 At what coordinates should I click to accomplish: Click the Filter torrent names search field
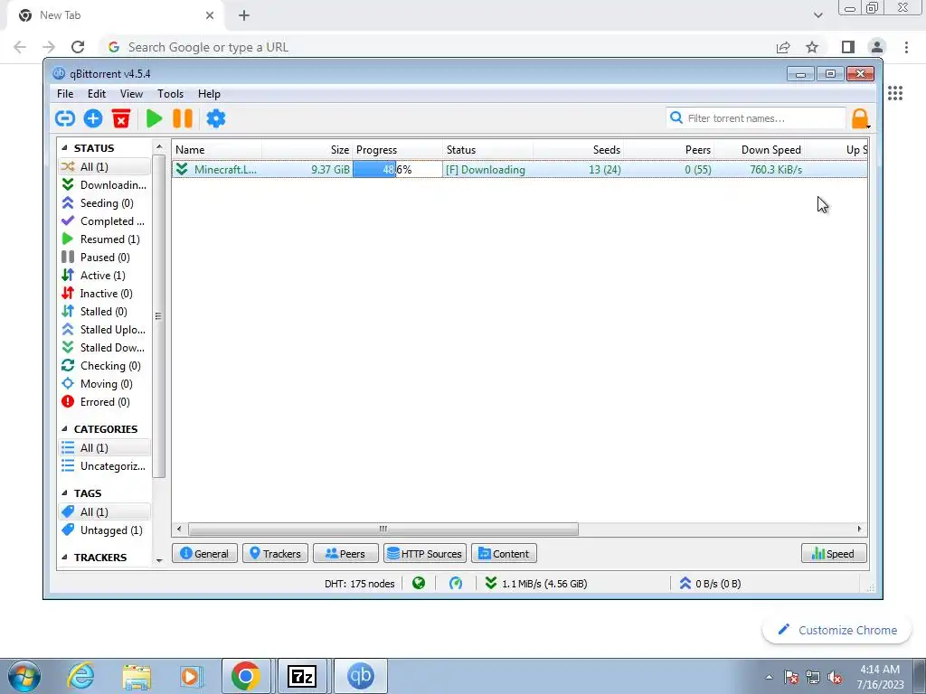(x=756, y=118)
